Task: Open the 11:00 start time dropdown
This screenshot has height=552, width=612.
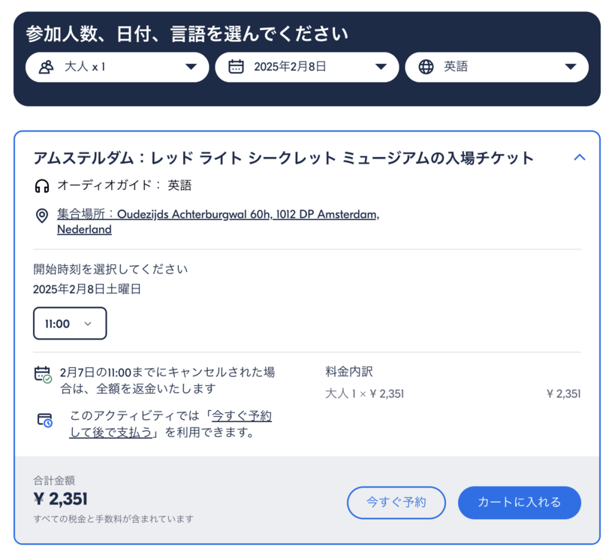Action: coord(70,324)
